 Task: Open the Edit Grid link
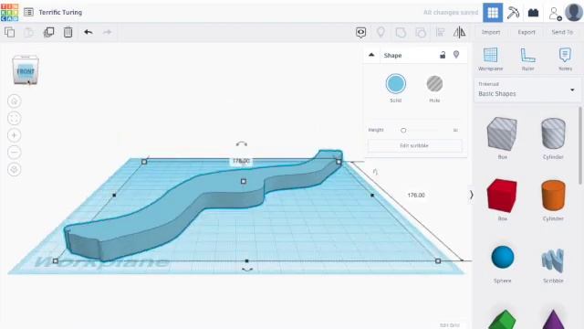click(x=450, y=325)
